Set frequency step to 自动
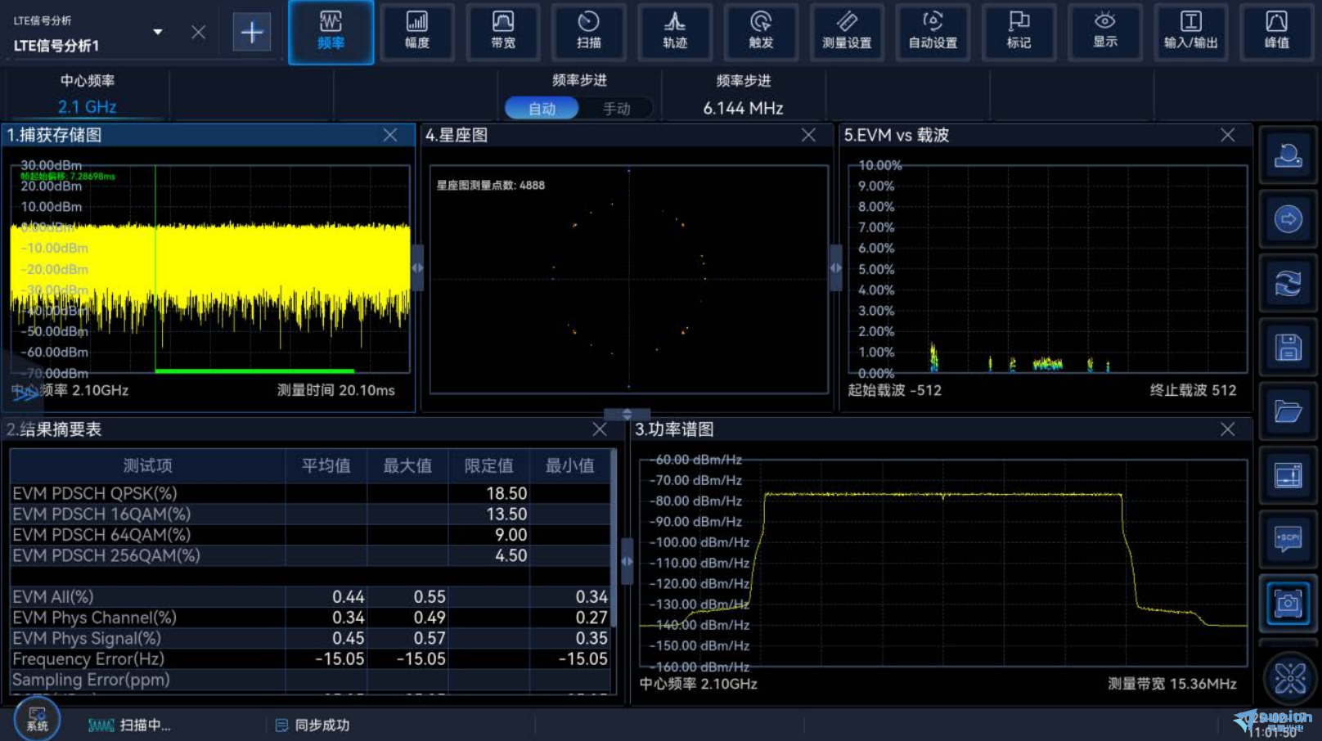Screen dimensions: 1322x741 (542, 108)
